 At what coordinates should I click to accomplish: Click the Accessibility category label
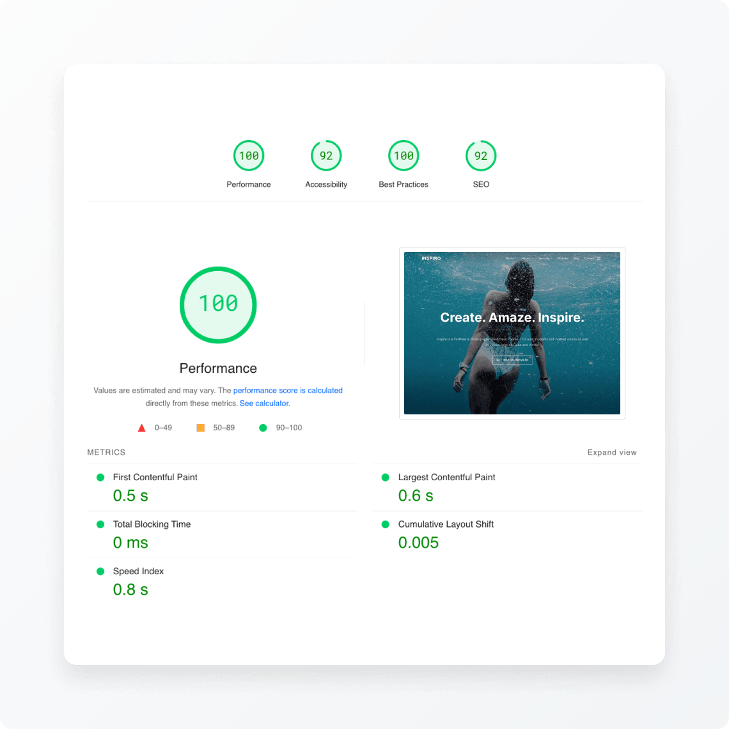326,185
